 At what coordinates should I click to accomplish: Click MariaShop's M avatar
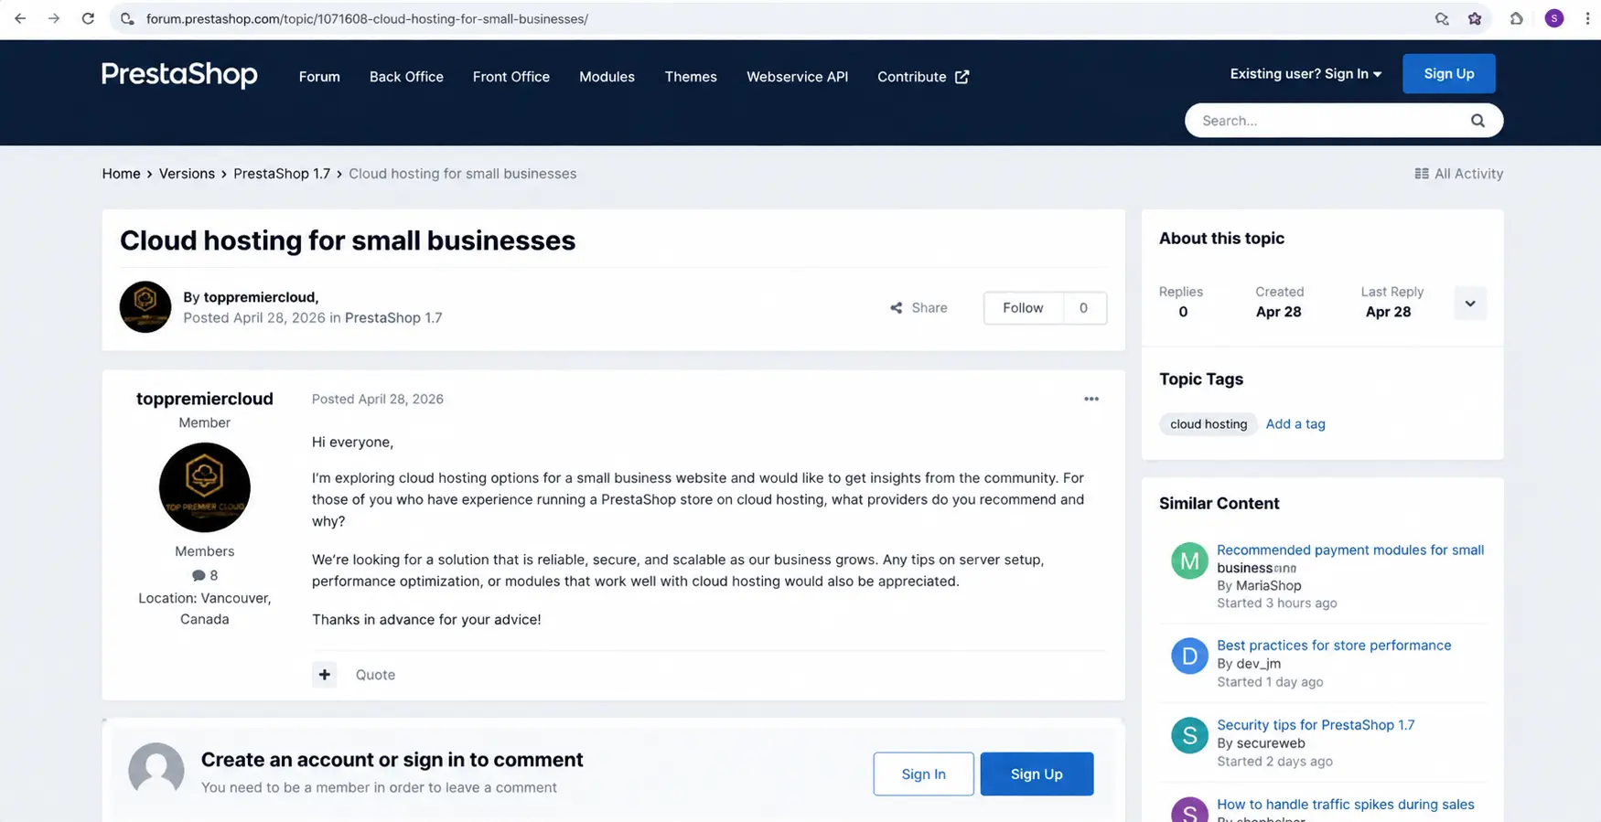tap(1189, 560)
